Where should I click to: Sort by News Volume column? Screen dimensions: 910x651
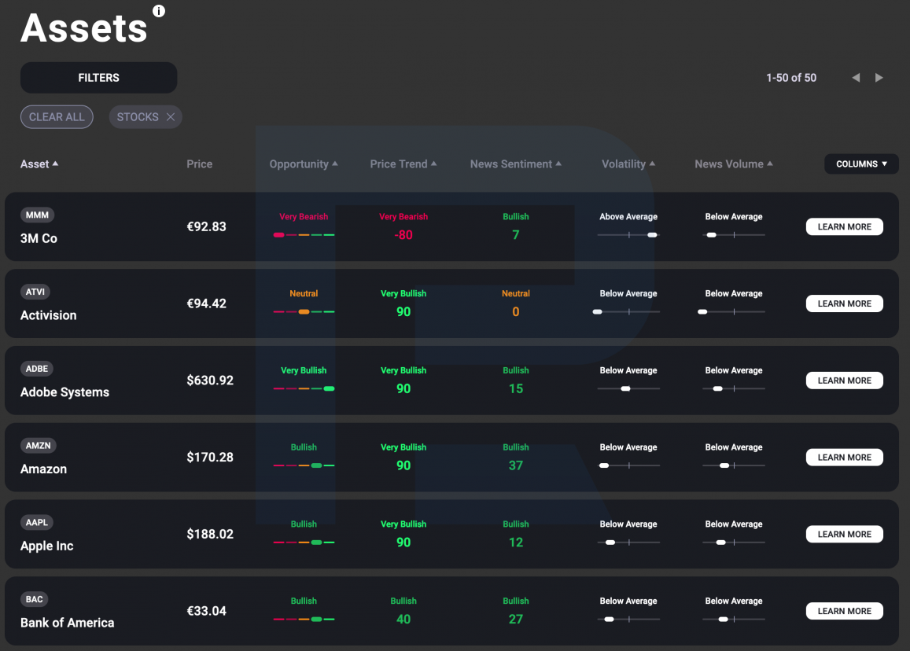coord(734,164)
